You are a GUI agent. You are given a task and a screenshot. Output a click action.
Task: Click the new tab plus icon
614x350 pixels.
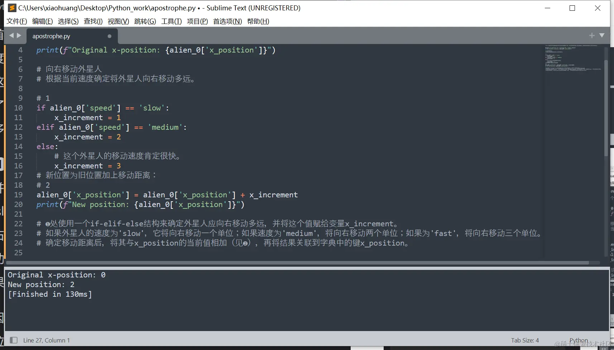click(592, 35)
